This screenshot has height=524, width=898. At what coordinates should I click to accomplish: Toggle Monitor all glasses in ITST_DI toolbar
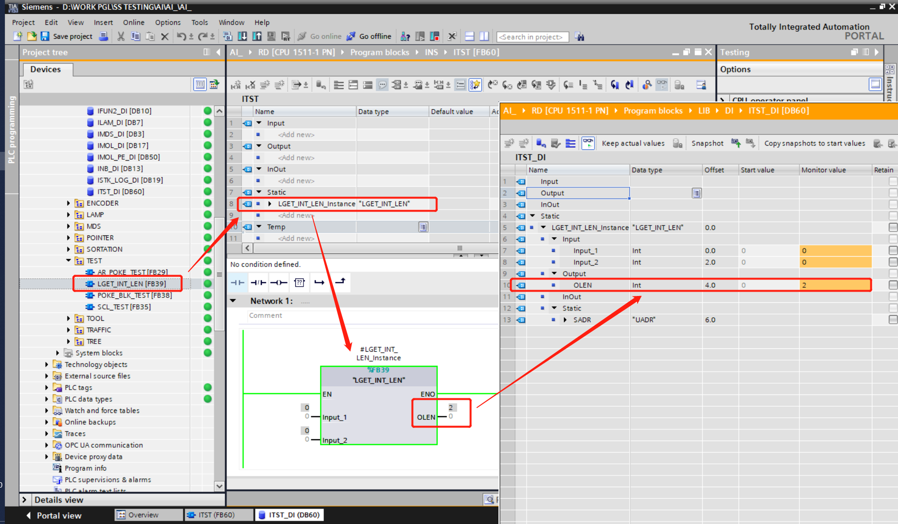pos(588,143)
